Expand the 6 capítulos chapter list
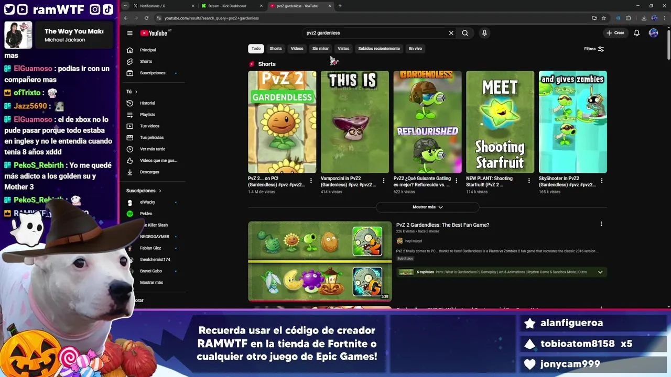Screen dimensions: 671x377 (x=600, y=272)
